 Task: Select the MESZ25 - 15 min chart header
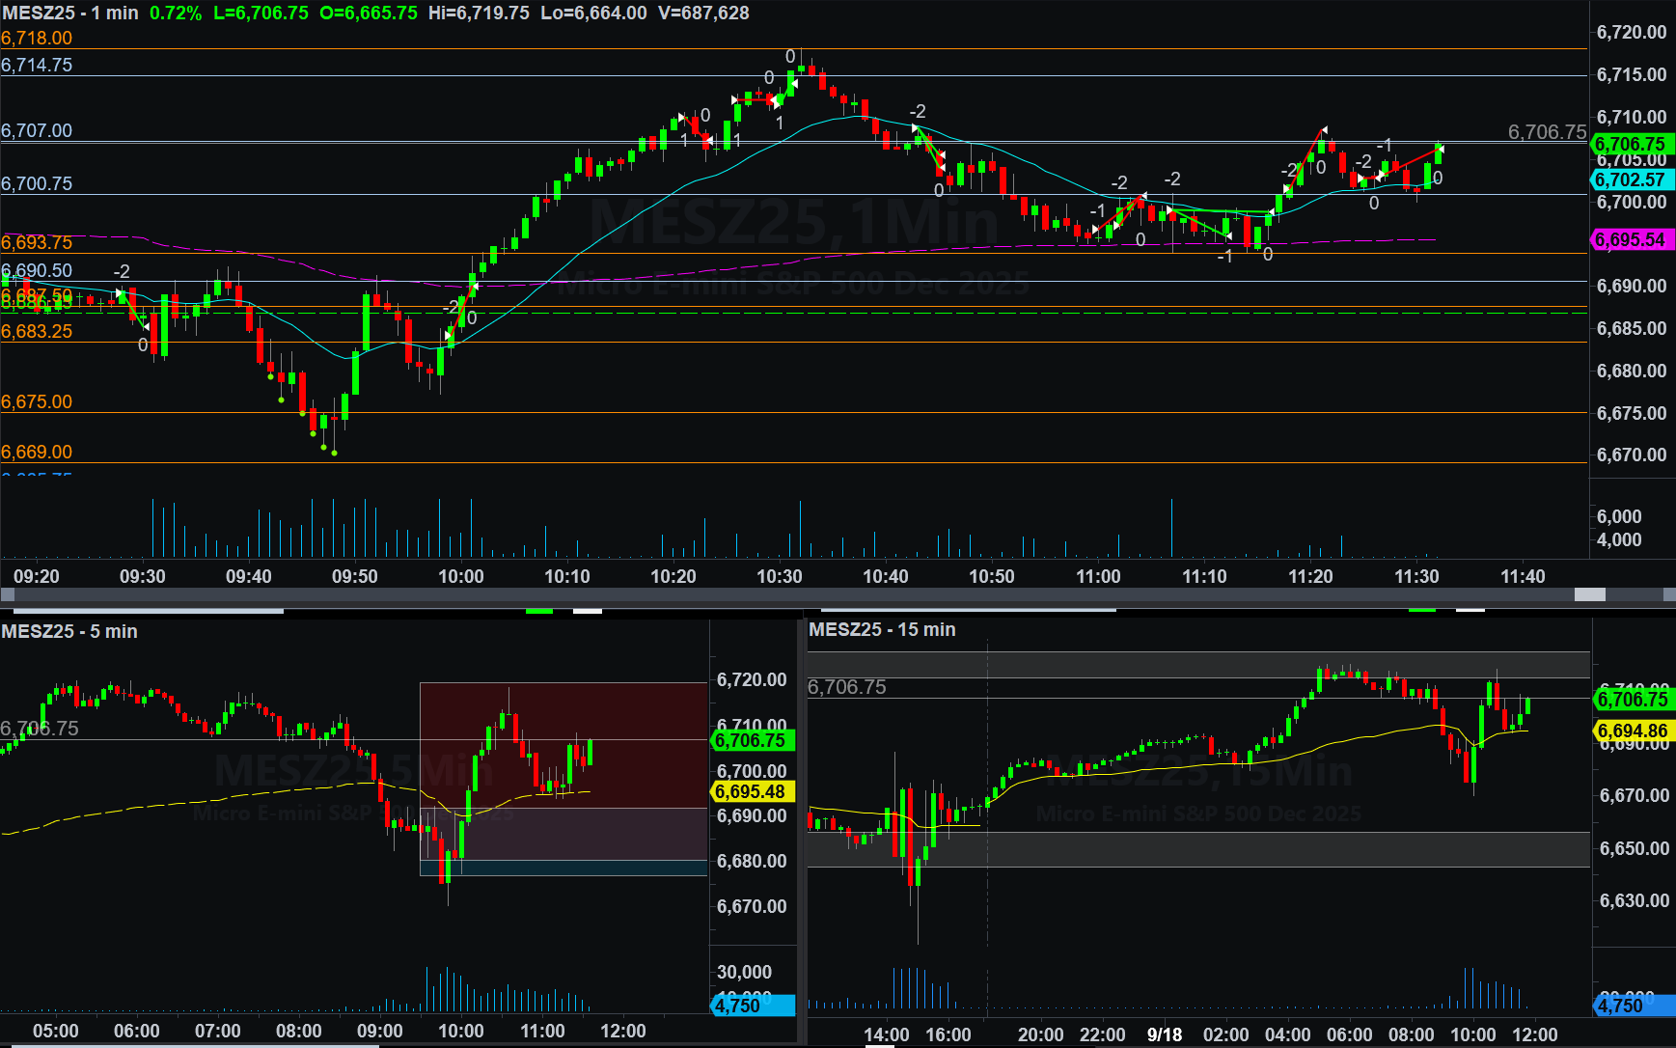pos(882,630)
